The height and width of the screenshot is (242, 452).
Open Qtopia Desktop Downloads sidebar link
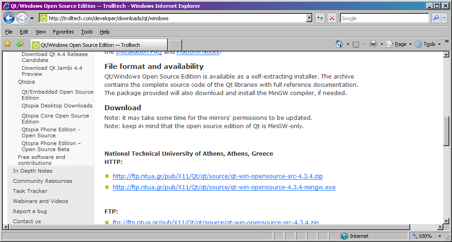coord(57,106)
